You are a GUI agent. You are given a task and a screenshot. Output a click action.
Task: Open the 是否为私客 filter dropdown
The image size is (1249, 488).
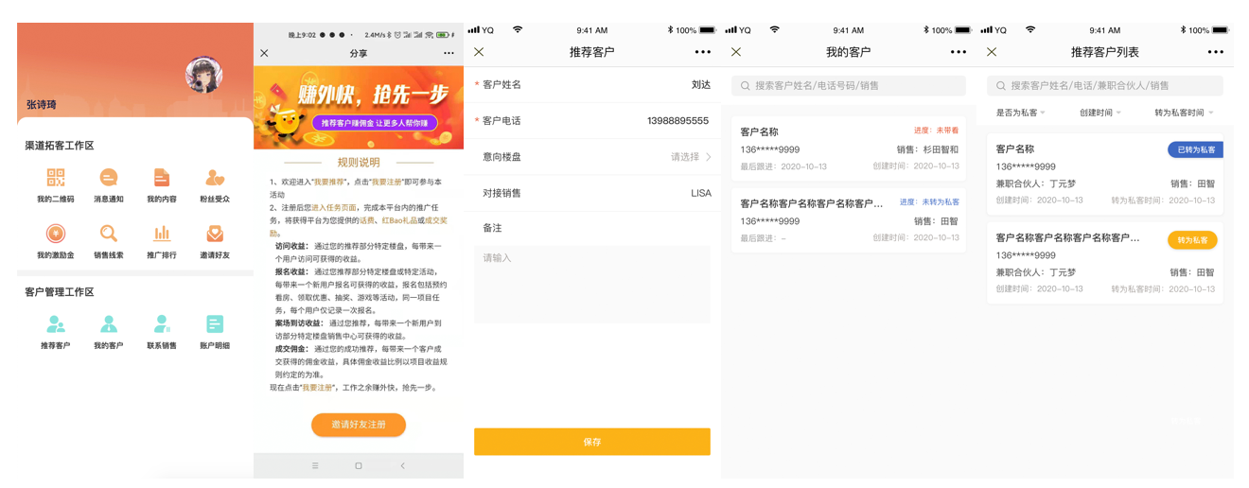1020,113
